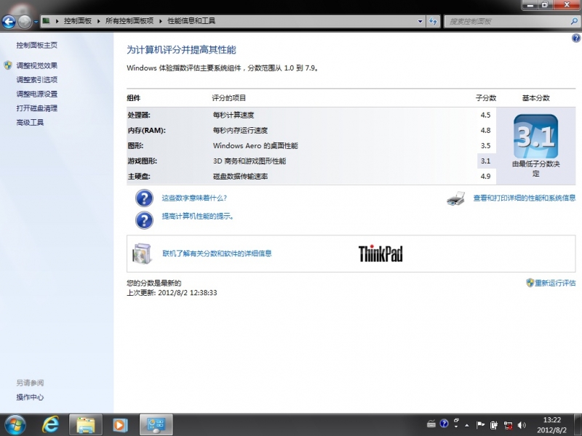Click the 重新运行评估 link
This screenshot has width=582, height=436.
(555, 283)
